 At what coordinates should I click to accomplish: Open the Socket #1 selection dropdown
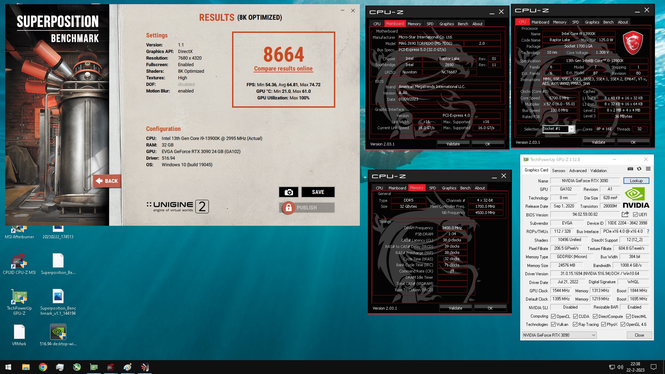click(x=559, y=129)
